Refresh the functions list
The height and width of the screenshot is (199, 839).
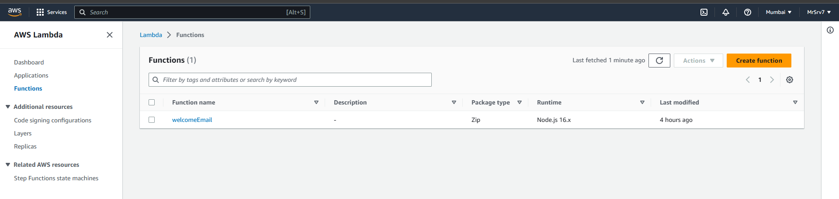click(x=659, y=61)
